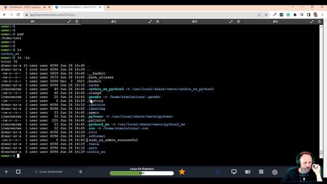Click the orange star rating icon
The height and width of the screenshot is (184, 327).
point(182,172)
